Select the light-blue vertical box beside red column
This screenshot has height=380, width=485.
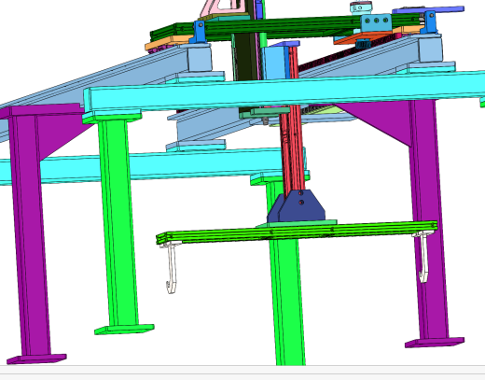tap(273, 63)
